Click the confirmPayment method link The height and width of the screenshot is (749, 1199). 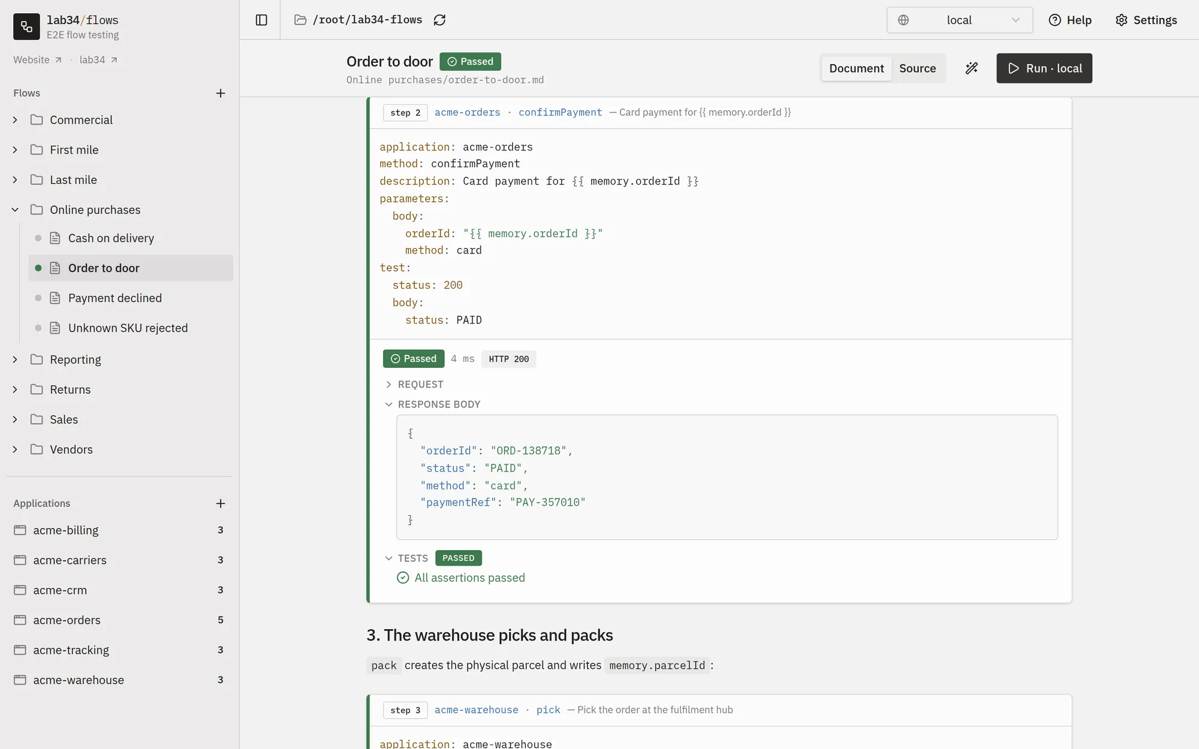pyautogui.click(x=560, y=113)
